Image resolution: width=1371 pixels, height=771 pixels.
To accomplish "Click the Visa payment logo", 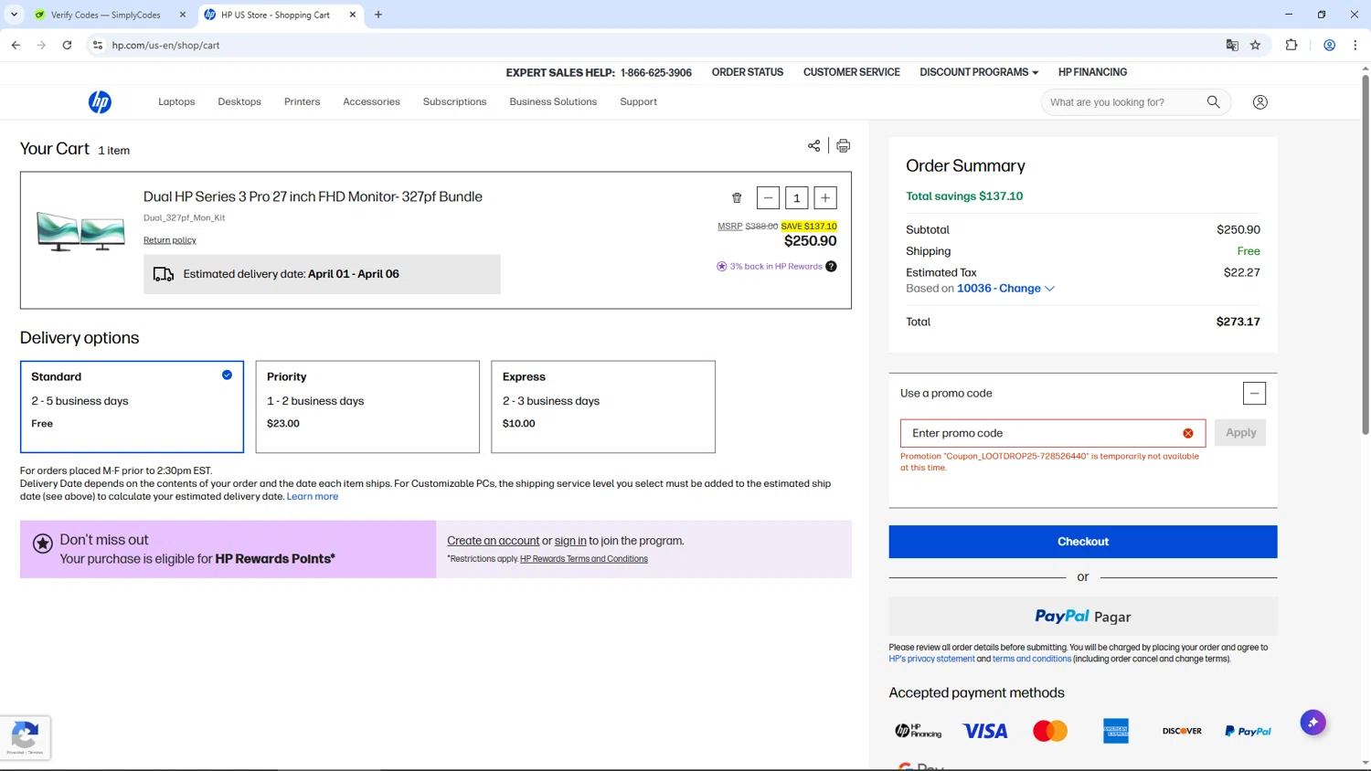I will click(x=984, y=731).
